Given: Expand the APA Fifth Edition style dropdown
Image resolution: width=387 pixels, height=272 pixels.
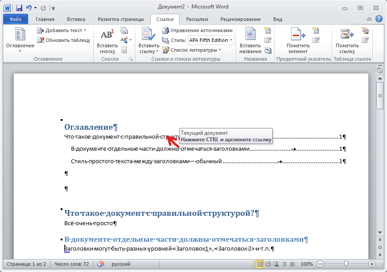Looking at the screenshot, I should pyautogui.click(x=231, y=40).
